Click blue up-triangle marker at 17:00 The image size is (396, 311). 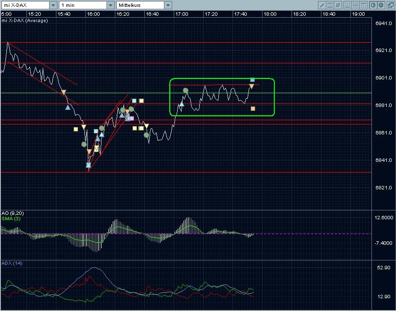point(182,104)
